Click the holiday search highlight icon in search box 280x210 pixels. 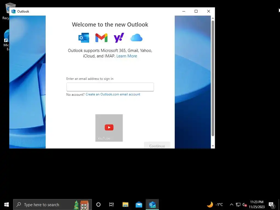pos(81,205)
